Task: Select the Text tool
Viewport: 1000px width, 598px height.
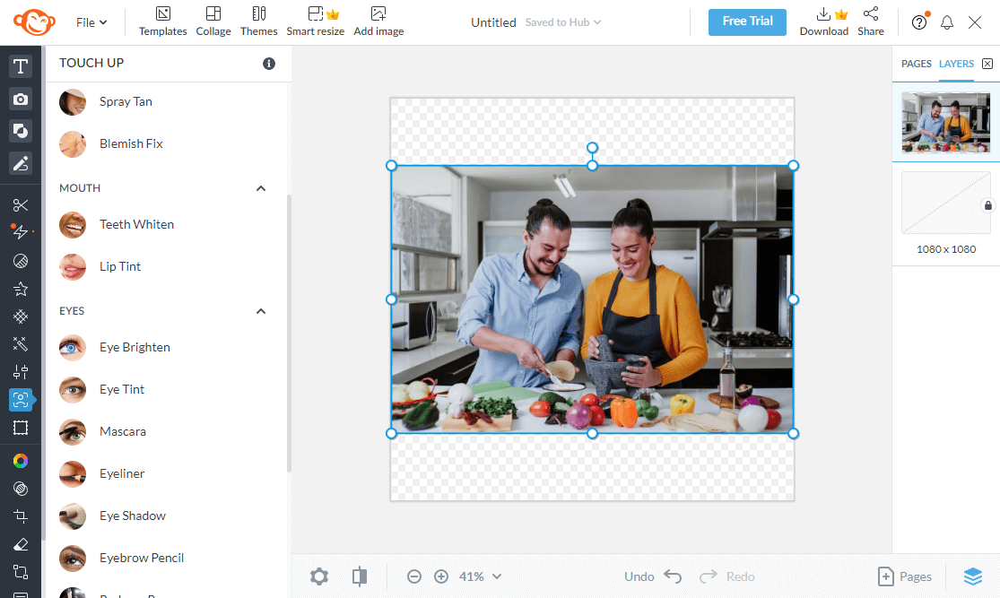Action: click(x=20, y=65)
